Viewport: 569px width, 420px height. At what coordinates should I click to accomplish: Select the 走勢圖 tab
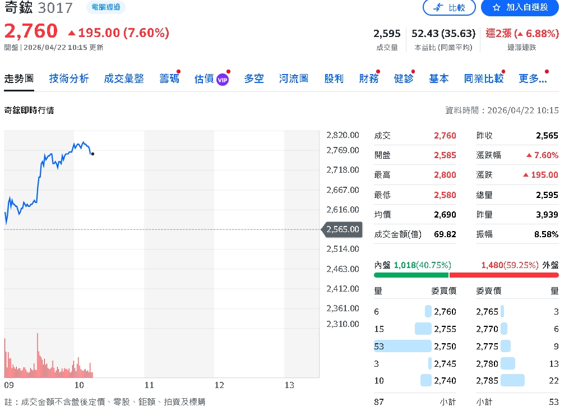[x=19, y=79]
